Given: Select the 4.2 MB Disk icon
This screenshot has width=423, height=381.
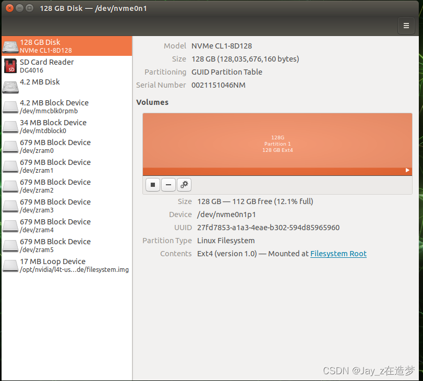Looking at the screenshot, I should point(10,87).
